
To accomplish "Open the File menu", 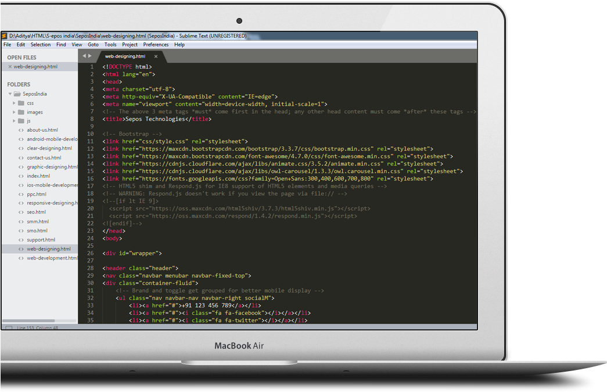I will tap(8, 45).
